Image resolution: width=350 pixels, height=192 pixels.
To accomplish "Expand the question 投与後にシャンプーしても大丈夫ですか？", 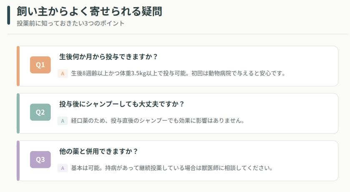I will [x=122, y=104].
